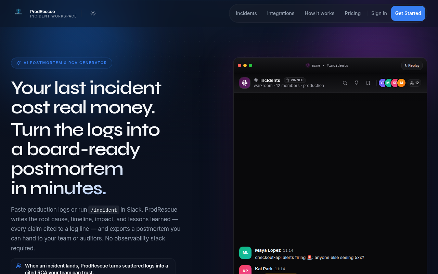Click the bookmark icon in the channel header
This screenshot has width=438, height=274.
pyautogui.click(x=368, y=83)
